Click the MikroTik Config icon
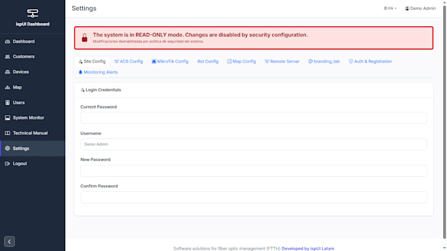 point(154,61)
